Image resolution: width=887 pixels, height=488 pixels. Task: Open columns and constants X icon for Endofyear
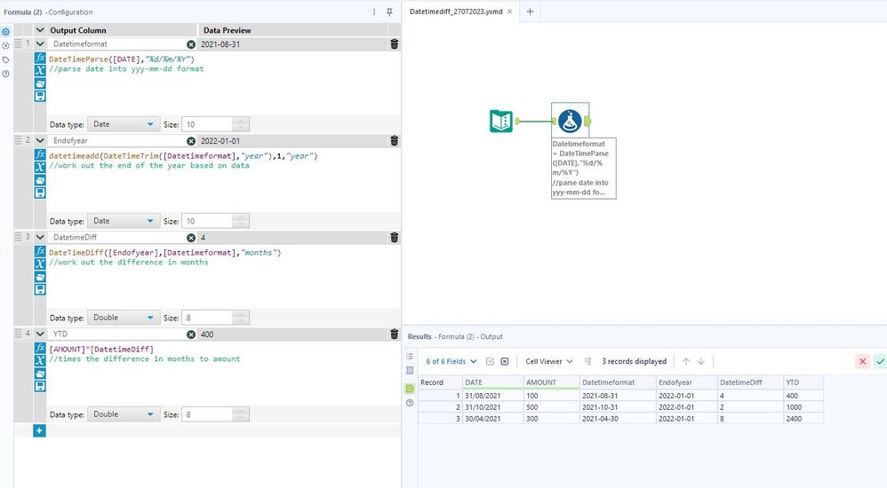tap(40, 167)
